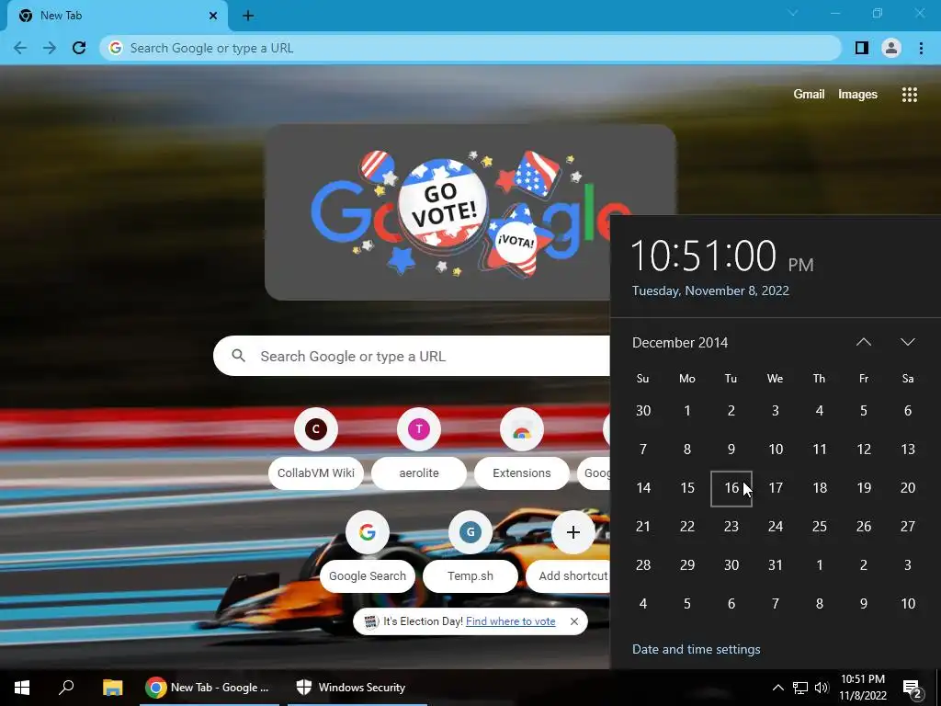Select January 10 in last calendar row
941x706 pixels.
(908, 603)
